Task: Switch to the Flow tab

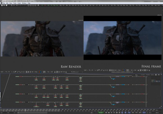Action: click(136, 75)
